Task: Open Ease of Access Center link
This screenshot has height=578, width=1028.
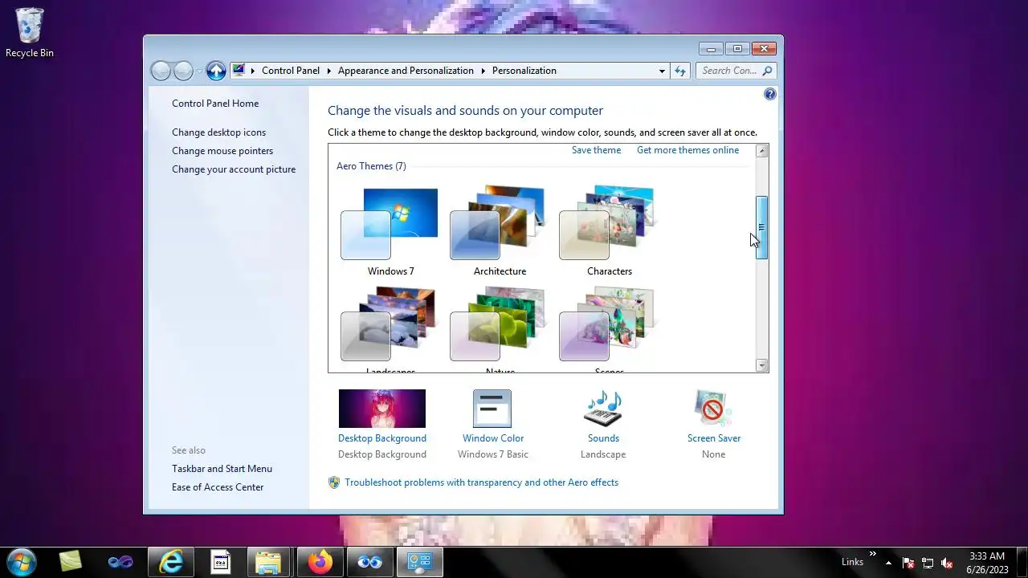Action: (x=218, y=487)
